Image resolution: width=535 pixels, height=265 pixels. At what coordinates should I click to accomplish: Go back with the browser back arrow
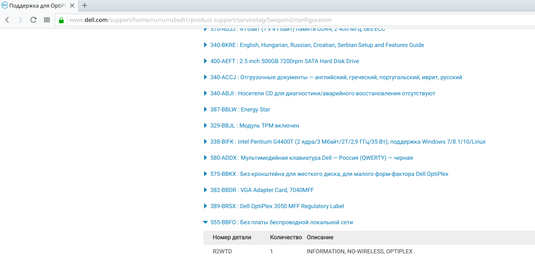tap(7, 20)
